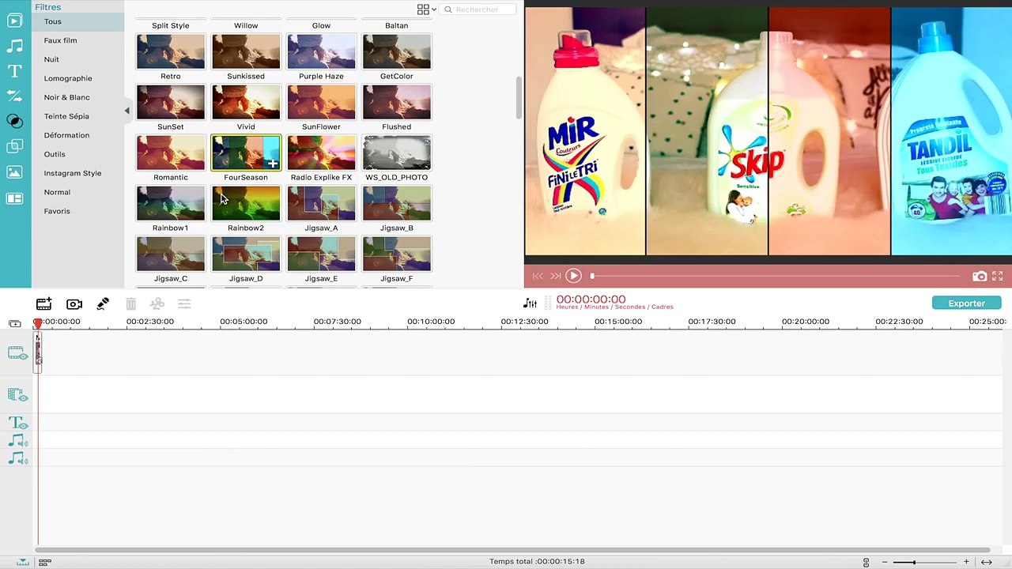Image resolution: width=1012 pixels, height=569 pixels.
Task: Select the Normal category
Action: (x=57, y=192)
